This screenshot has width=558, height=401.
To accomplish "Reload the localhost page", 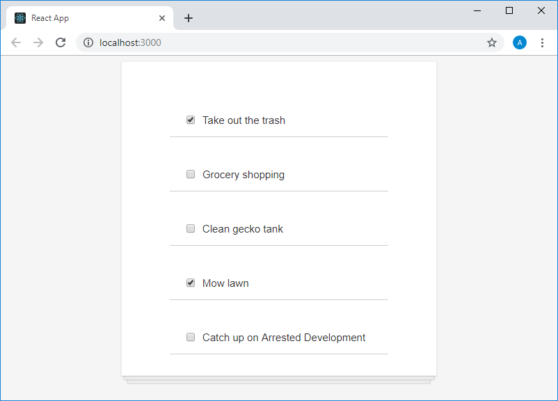I will [61, 42].
